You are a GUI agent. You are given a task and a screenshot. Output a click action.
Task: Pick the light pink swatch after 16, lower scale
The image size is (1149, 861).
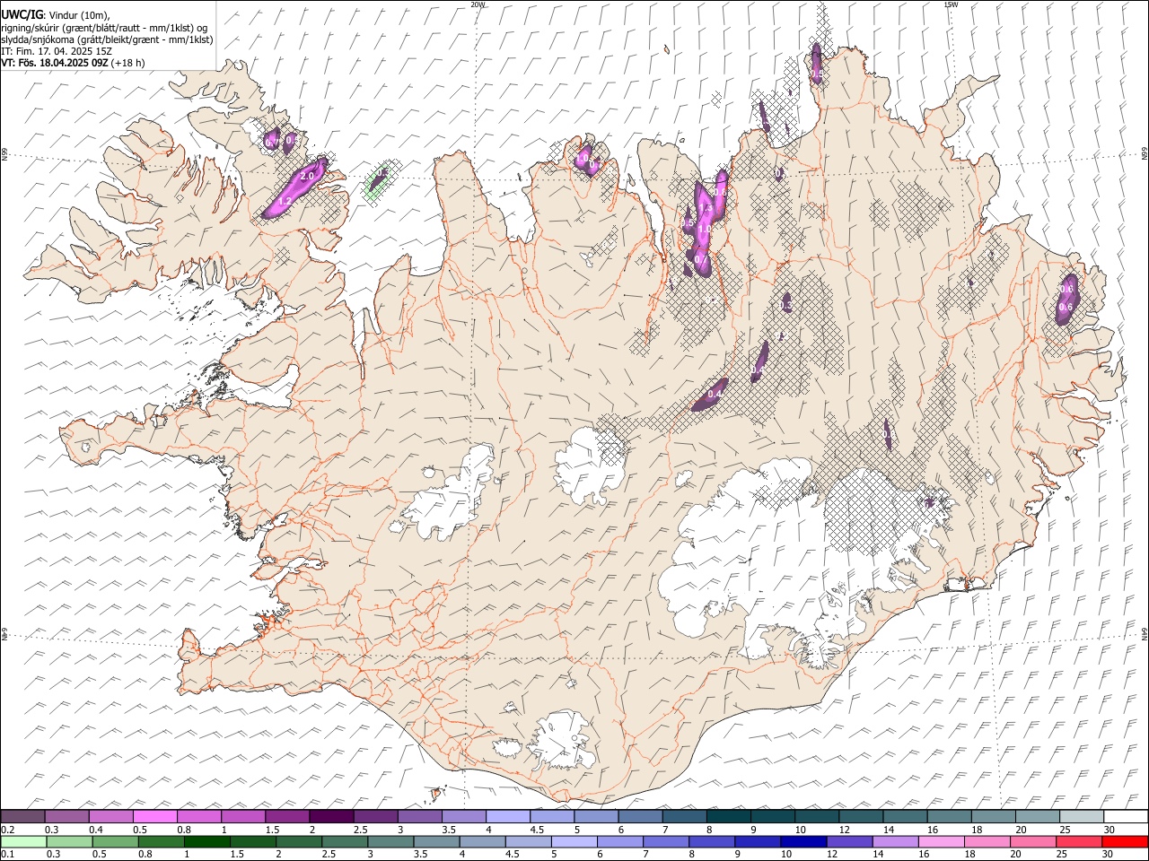pos(942,841)
